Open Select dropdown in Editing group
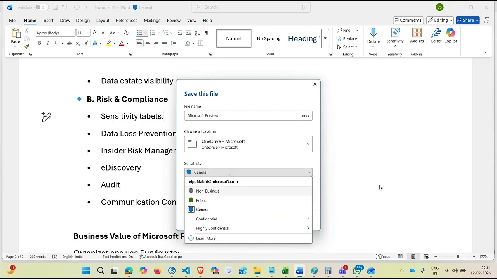Viewport: 497px width, 279px height. coord(347,47)
